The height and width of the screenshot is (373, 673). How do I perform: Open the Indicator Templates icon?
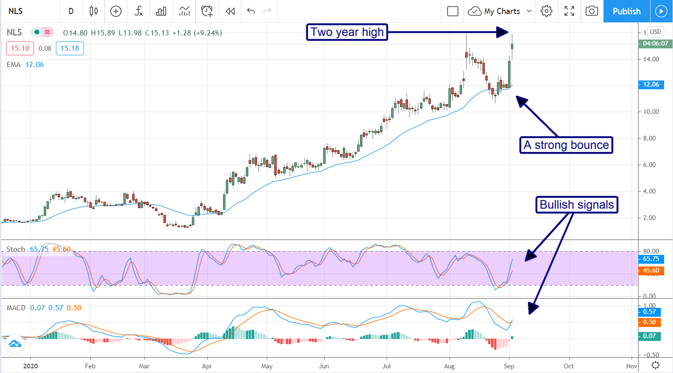184,11
